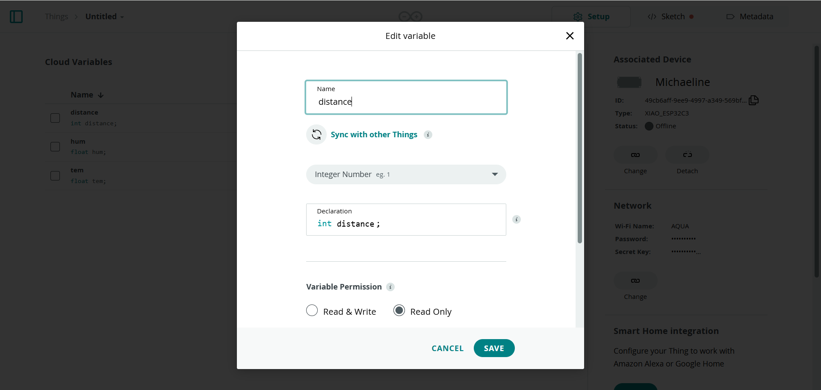Image resolution: width=821 pixels, height=390 pixels.
Task: Open Variable Permission info icon
Action: [390, 287]
